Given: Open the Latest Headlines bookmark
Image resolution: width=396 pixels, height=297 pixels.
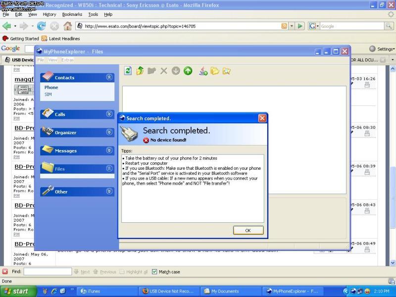Looking at the screenshot, I should pyautogui.click(x=61, y=39).
